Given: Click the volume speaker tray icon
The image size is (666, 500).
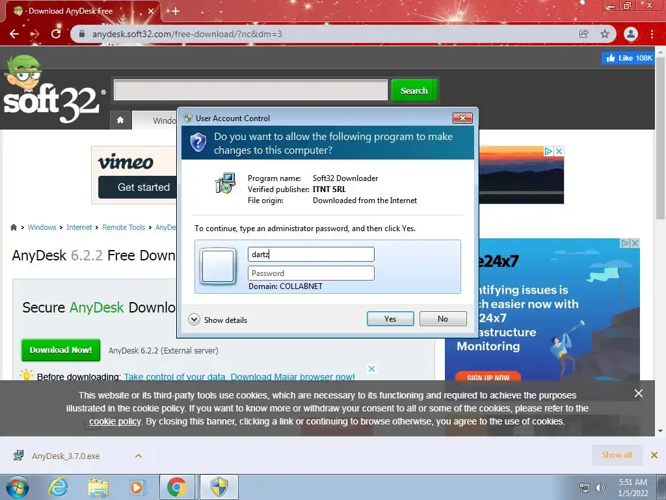Looking at the screenshot, I should tap(600, 488).
